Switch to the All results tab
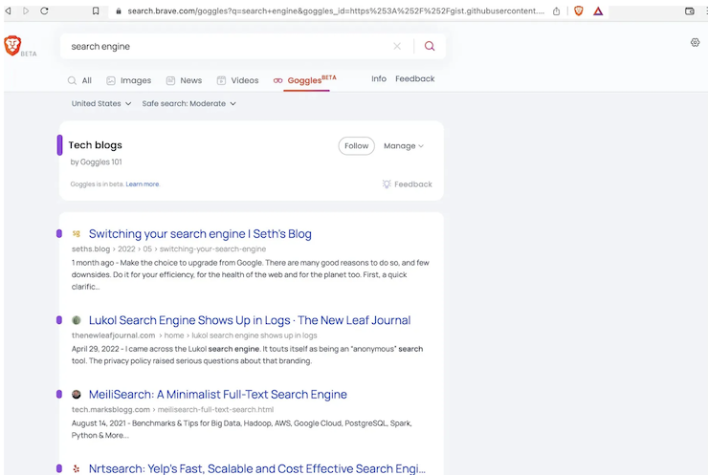708x475 pixels. click(x=79, y=80)
